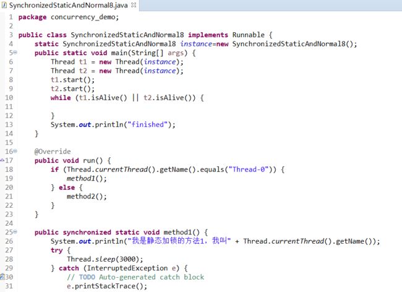Click 'concurrency_demo;' on line 1
Screen dimensions: 402x292
coord(85,17)
